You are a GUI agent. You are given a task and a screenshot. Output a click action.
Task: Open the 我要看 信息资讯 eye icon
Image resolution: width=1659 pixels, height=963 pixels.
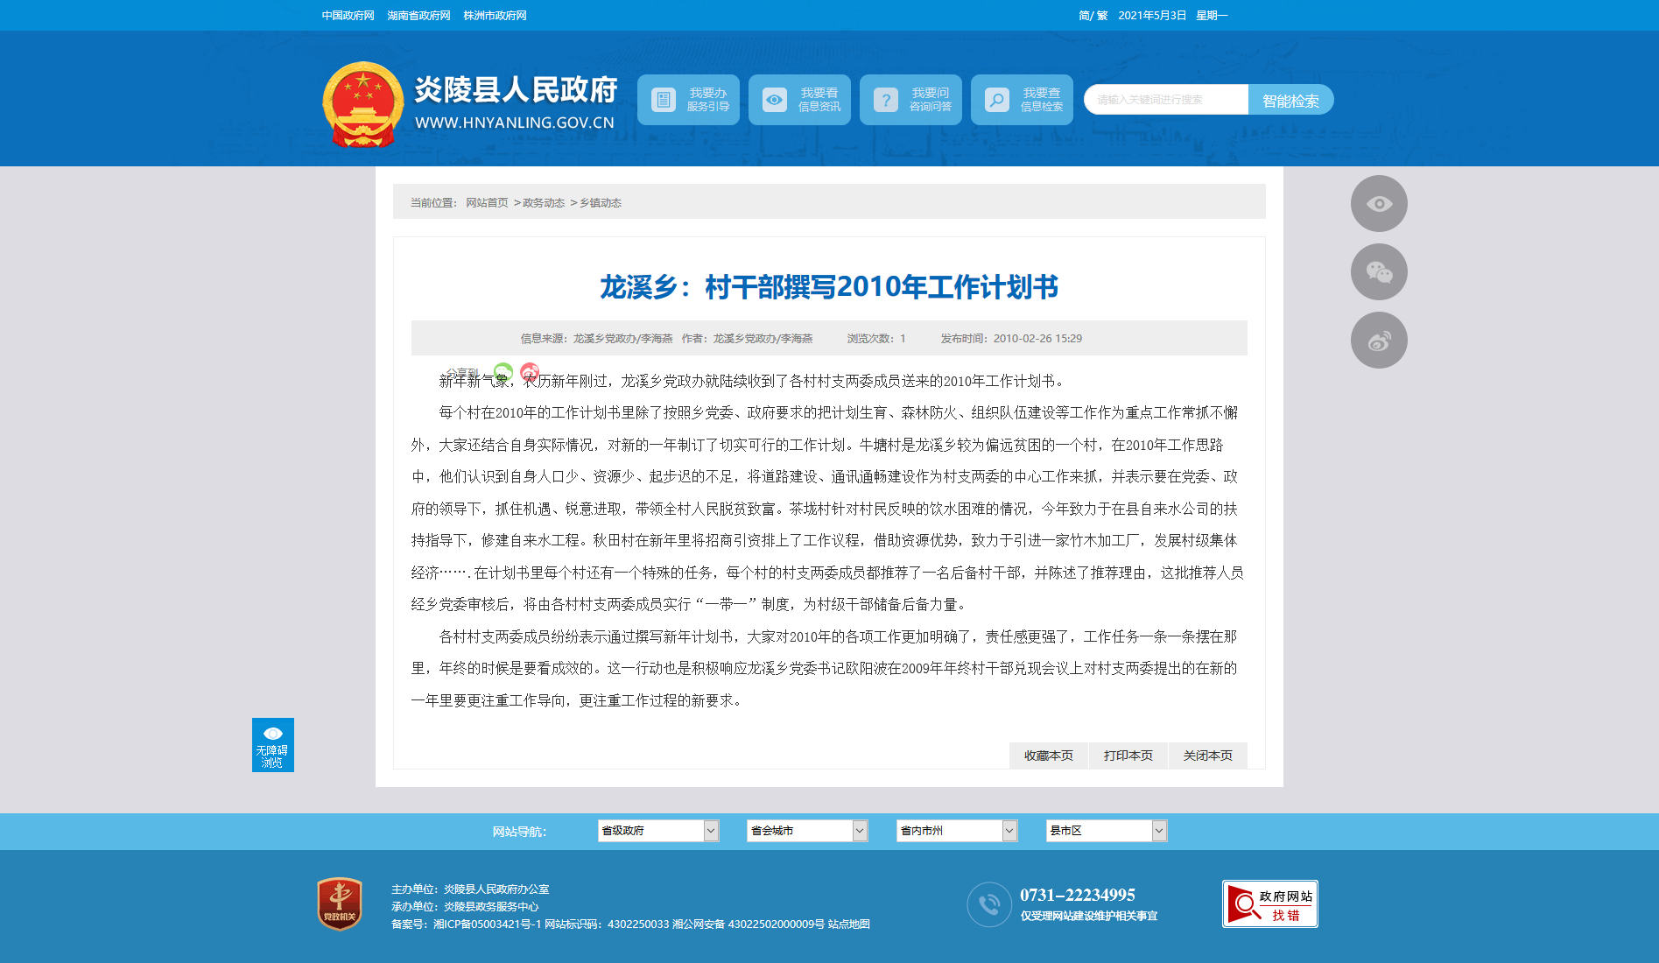tap(774, 100)
